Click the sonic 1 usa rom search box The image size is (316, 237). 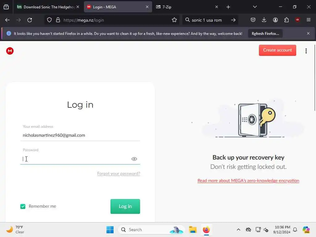coord(210,20)
